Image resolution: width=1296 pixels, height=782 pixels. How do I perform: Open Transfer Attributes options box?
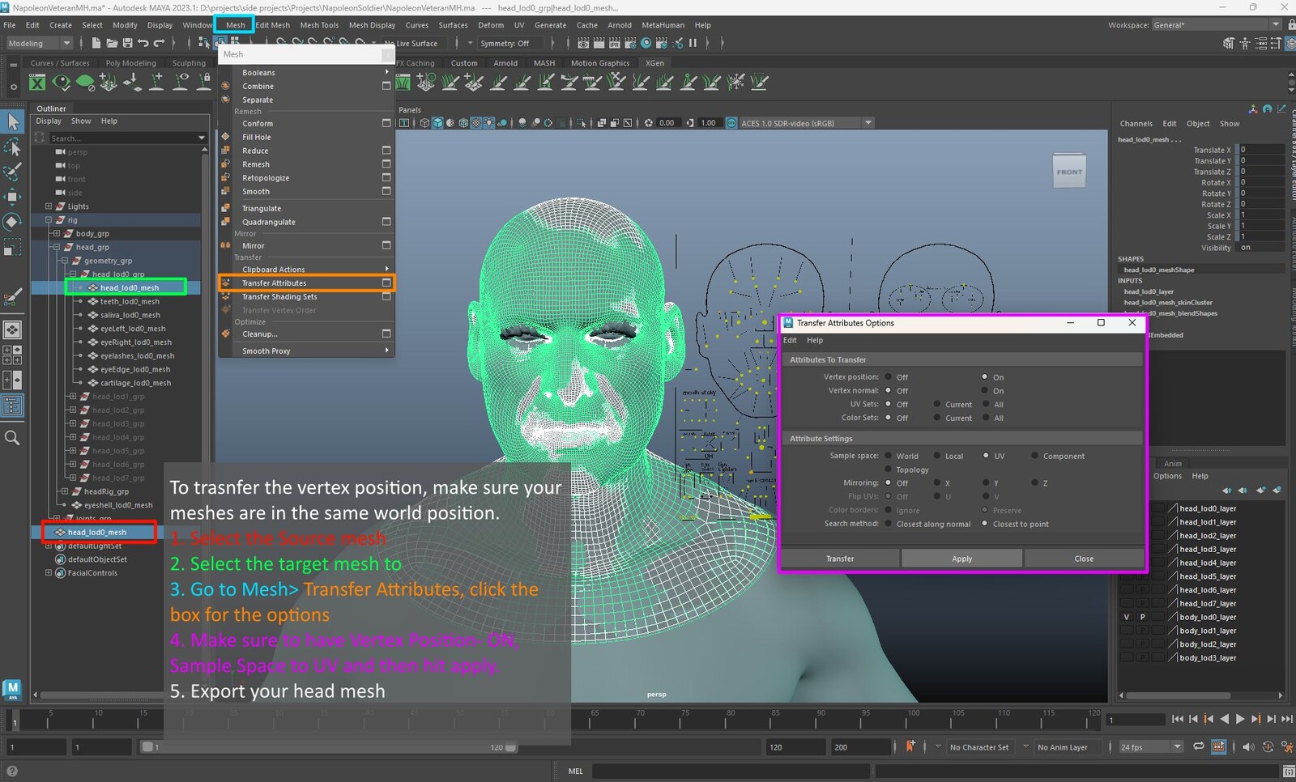[386, 283]
